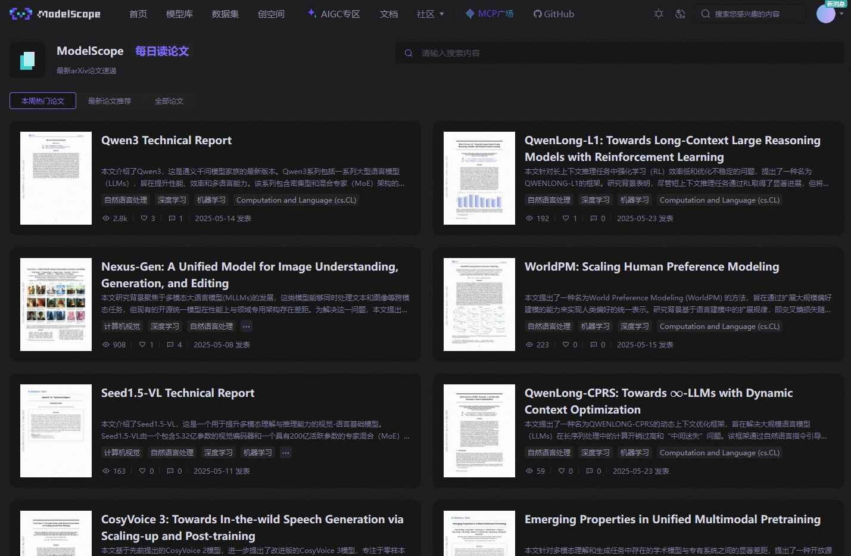
Task: Click the views eye icon on Qwen3 Technical Report
Action: coord(106,218)
